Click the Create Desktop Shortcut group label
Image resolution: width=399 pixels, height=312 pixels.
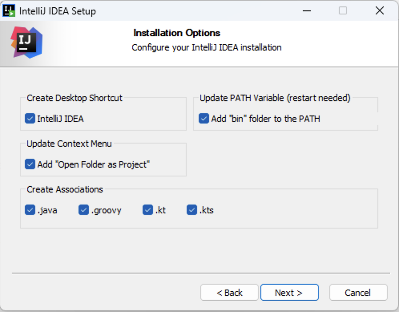point(75,98)
